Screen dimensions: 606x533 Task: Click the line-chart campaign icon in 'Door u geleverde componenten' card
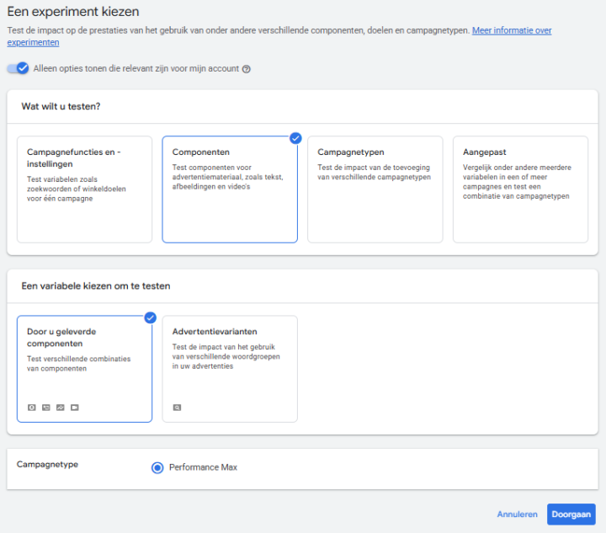61,408
